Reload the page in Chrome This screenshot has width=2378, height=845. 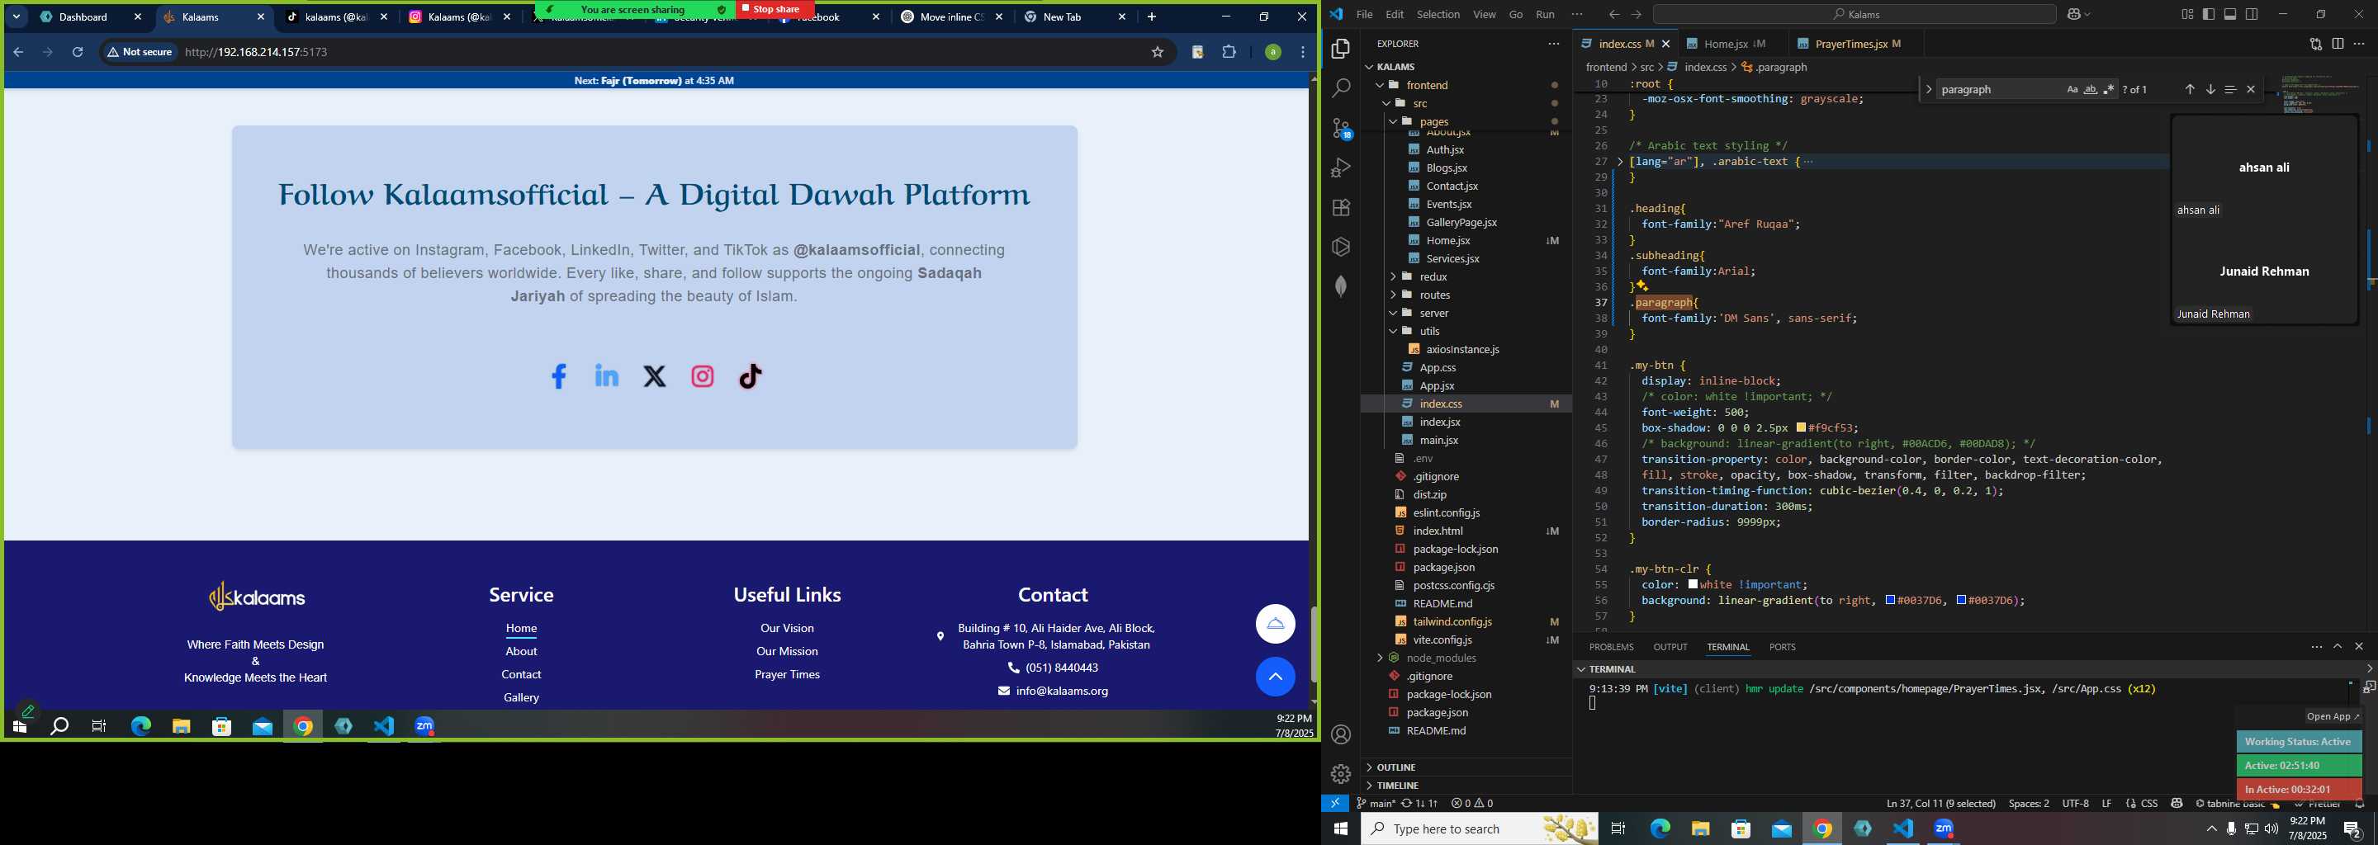78,53
